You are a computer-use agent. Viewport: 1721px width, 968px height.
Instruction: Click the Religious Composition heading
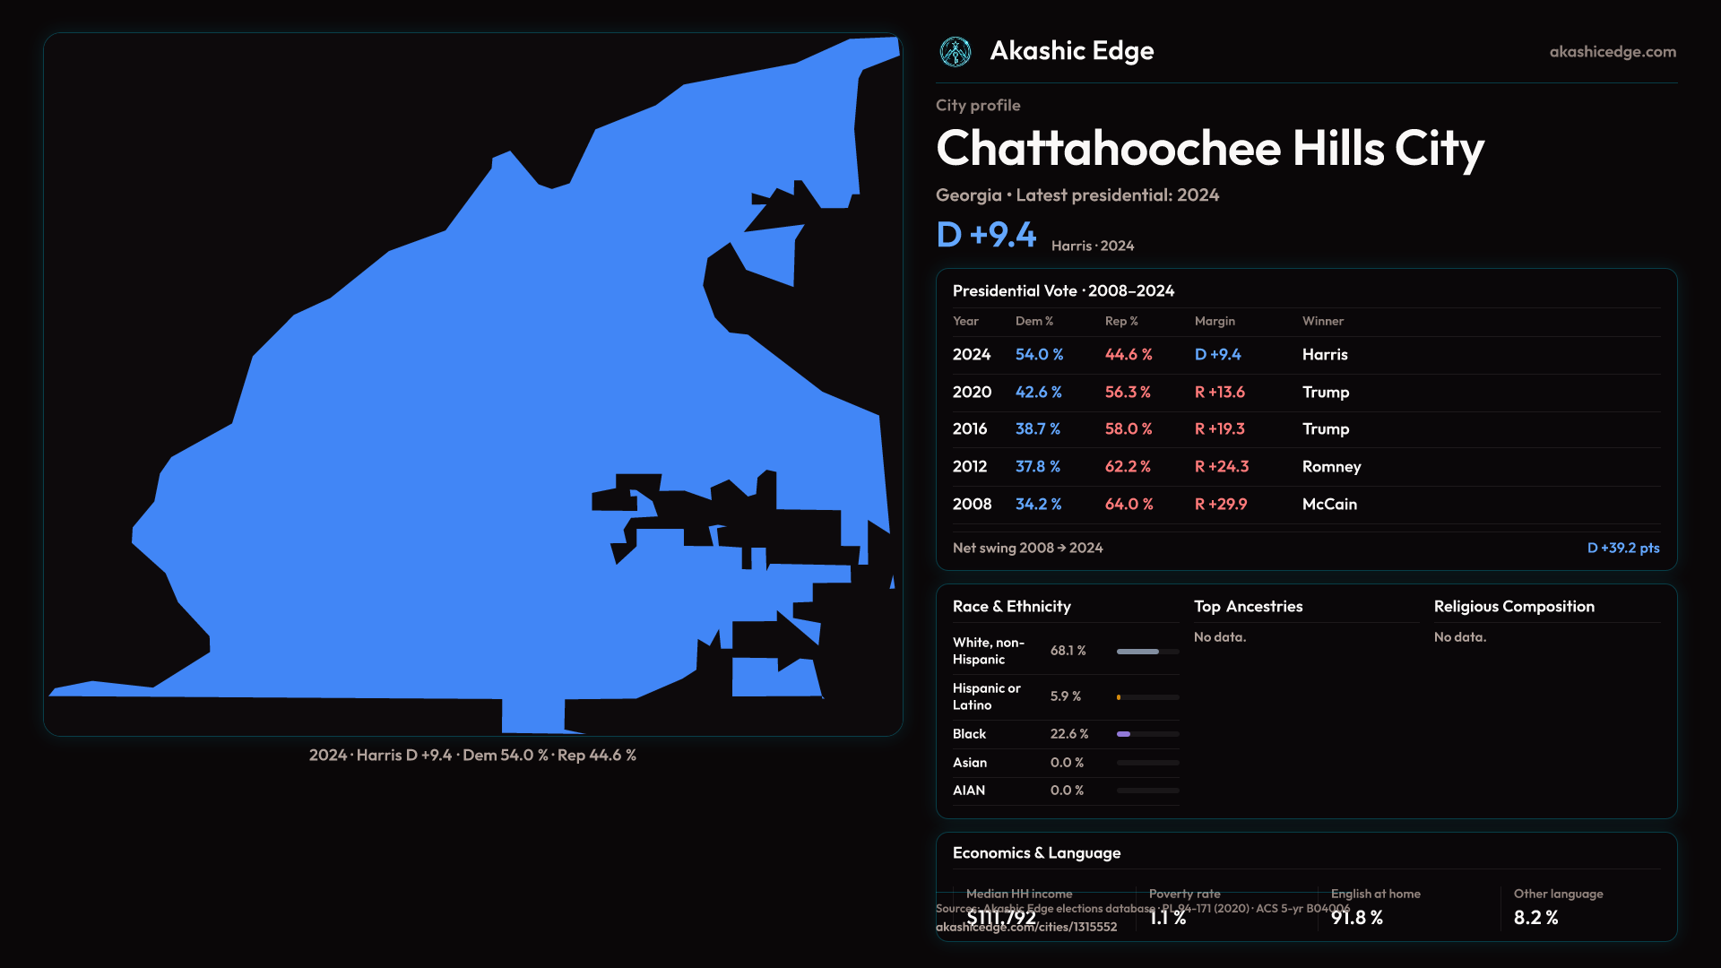[1513, 607]
